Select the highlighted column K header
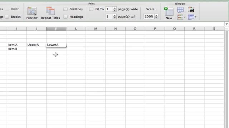The image size is (229, 128). point(56,29)
